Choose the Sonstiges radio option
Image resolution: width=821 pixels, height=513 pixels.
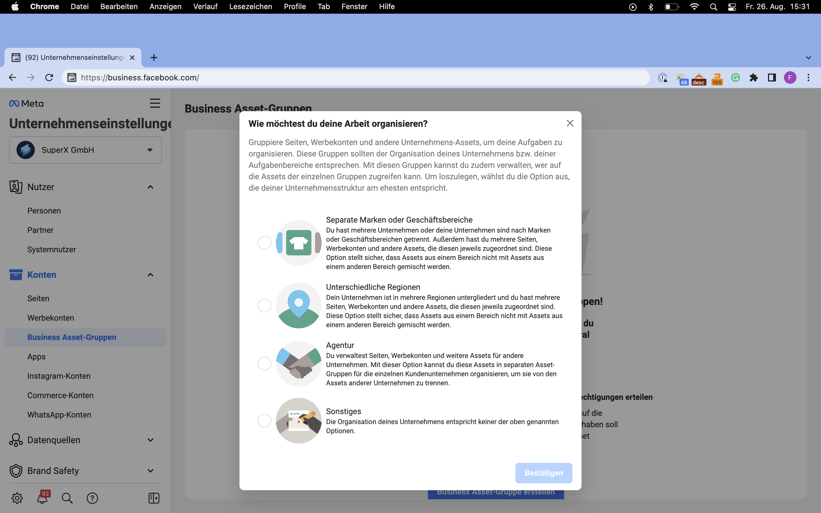[x=264, y=421]
